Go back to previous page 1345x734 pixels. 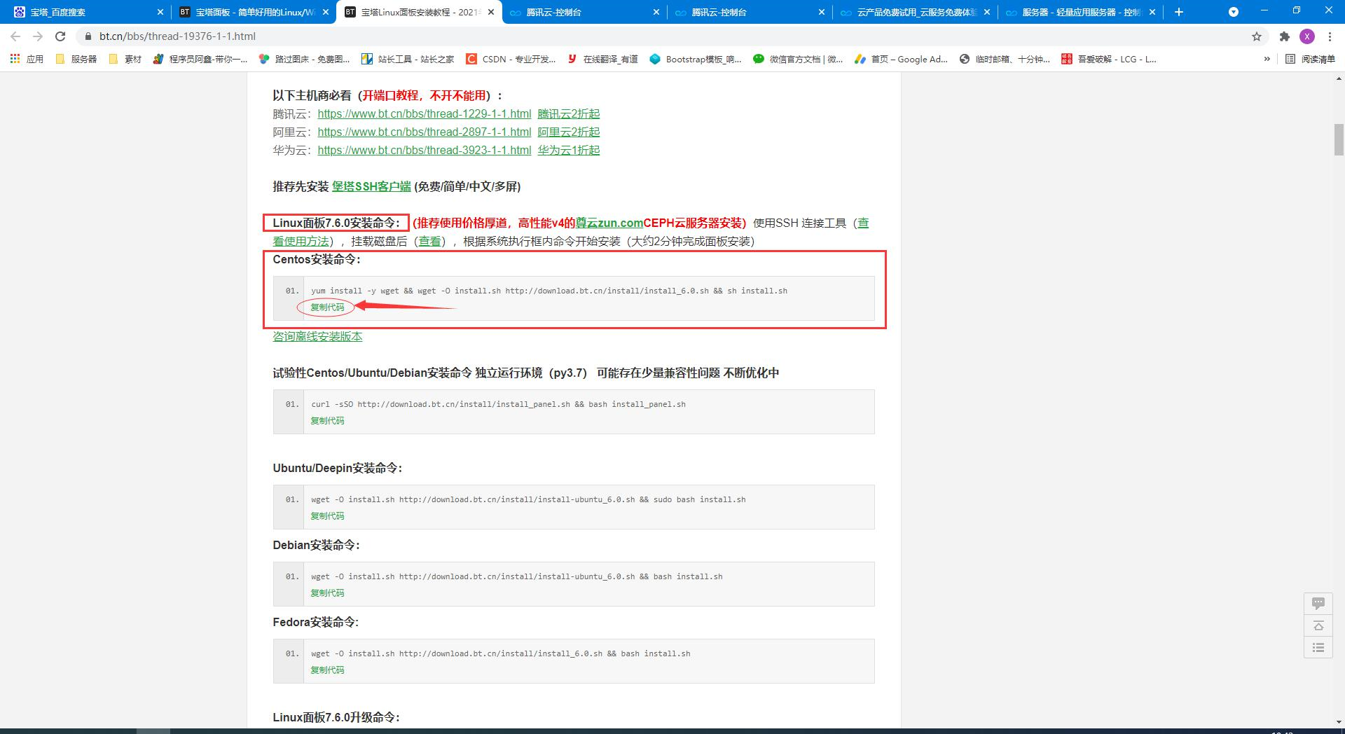(15, 36)
